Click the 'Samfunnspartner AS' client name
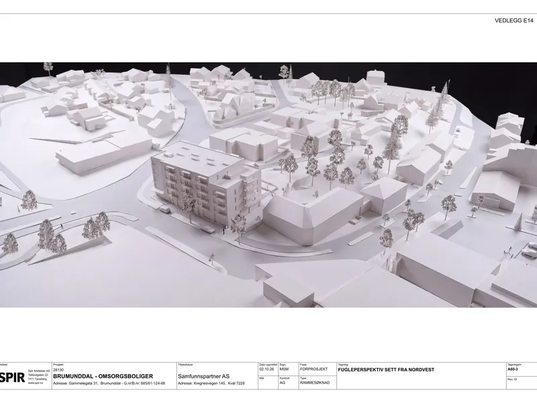 click(204, 376)
